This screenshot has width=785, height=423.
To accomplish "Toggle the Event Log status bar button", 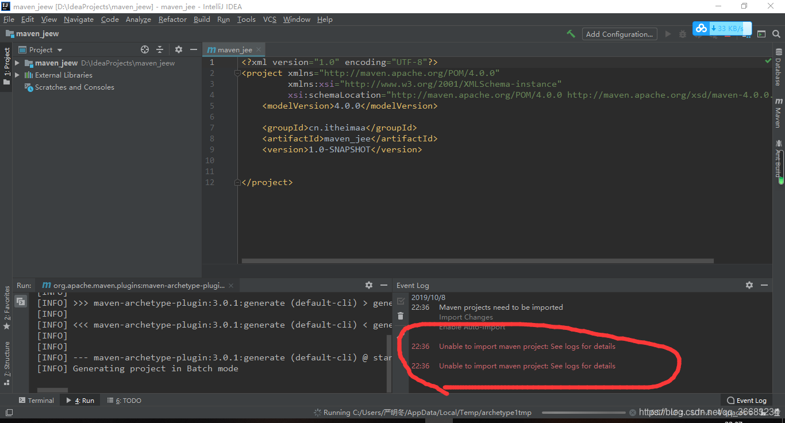I will [x=746, y=401].
